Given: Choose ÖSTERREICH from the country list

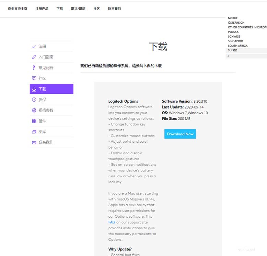Looking at the screenshot, I should (236, 23).
